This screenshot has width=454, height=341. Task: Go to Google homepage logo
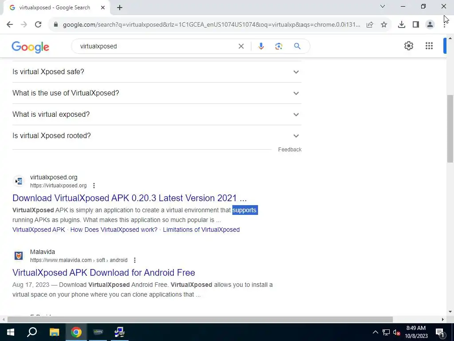31,47
